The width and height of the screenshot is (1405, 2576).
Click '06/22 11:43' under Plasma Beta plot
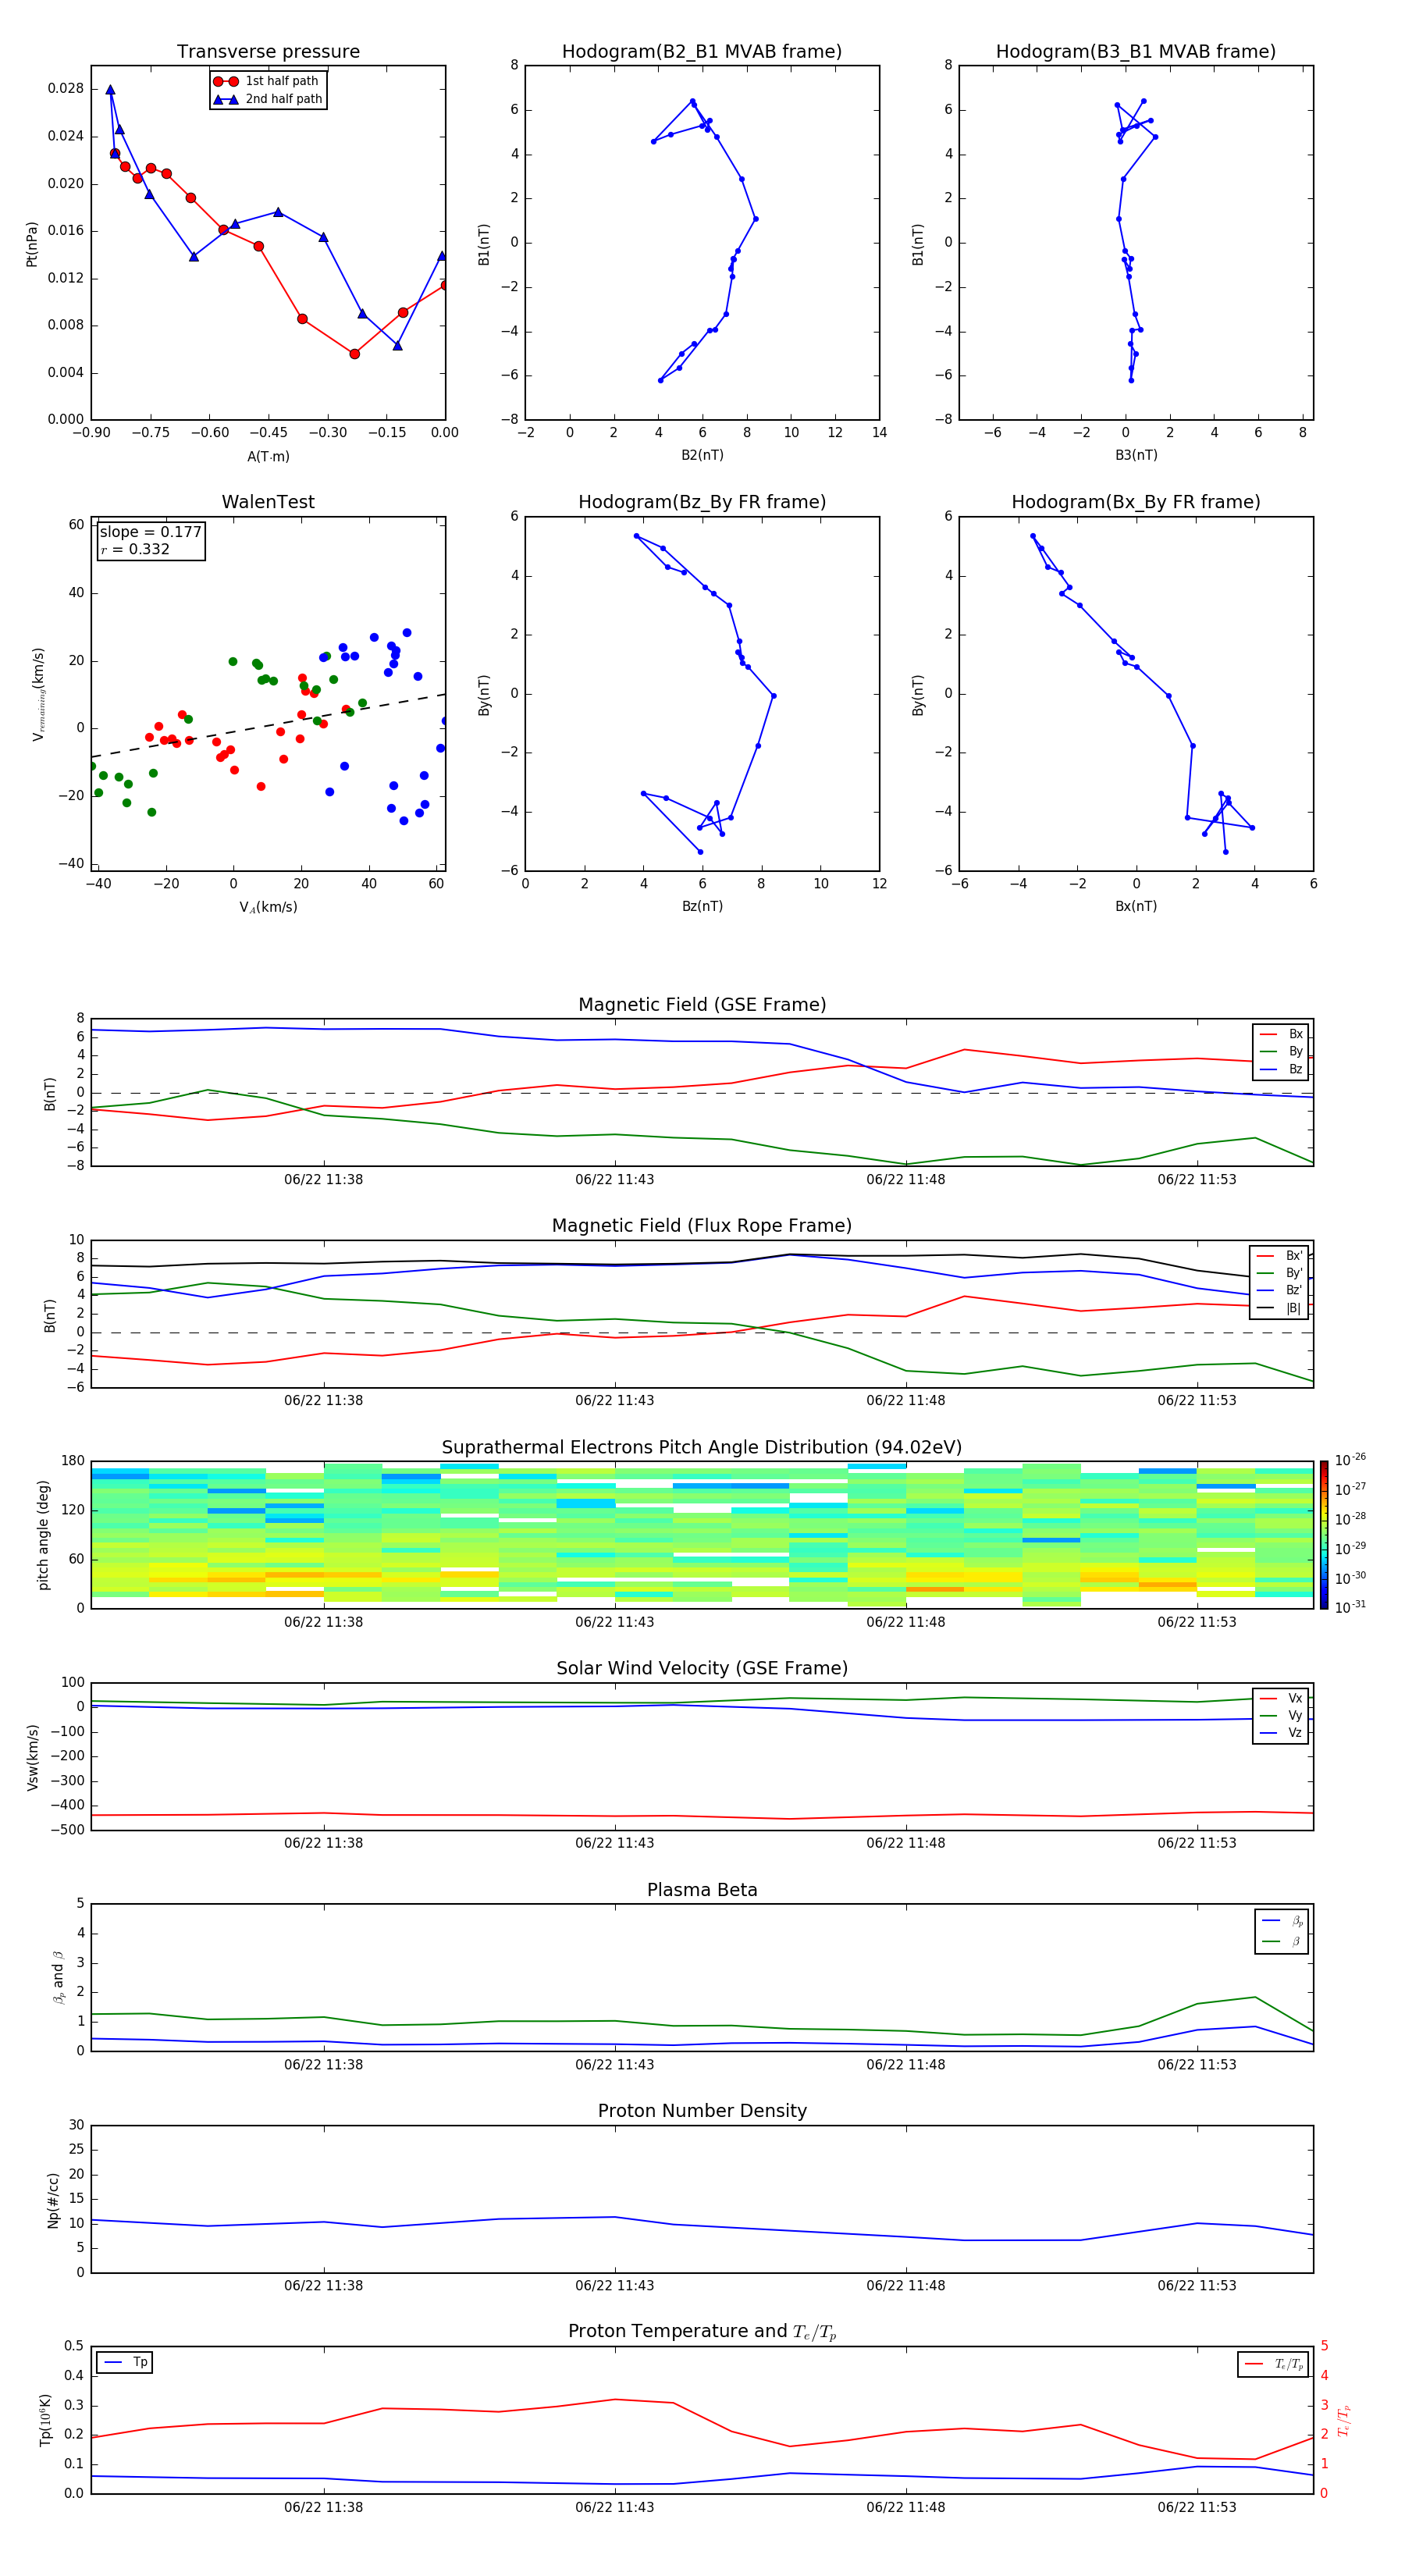[614, 2065]
